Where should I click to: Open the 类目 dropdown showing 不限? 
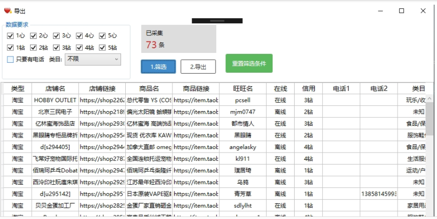tap(93, 59)
